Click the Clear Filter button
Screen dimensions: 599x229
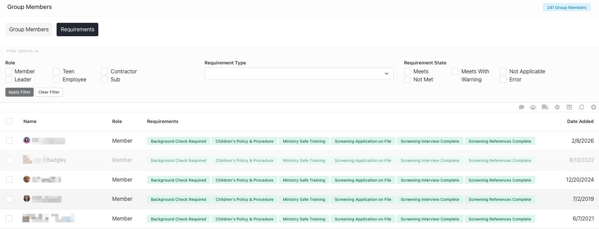coord(49,92)
